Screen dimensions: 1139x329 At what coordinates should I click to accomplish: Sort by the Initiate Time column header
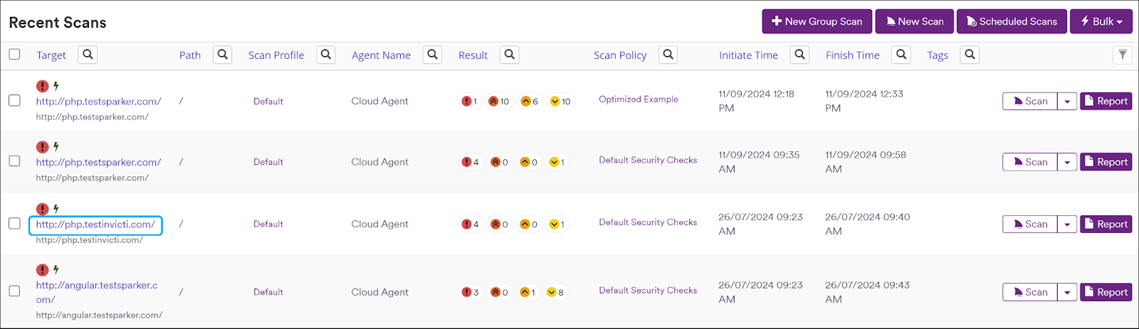(x=748, y=55)
